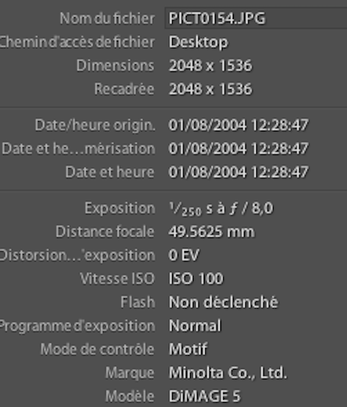347x407 pixels.
Task: Click the Date et heure value
Action: tap(238, 172)
